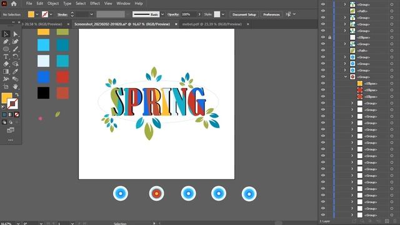The image size is (400, 225).
Task: Click the Home icon in top bar
Action: [14, 4]
